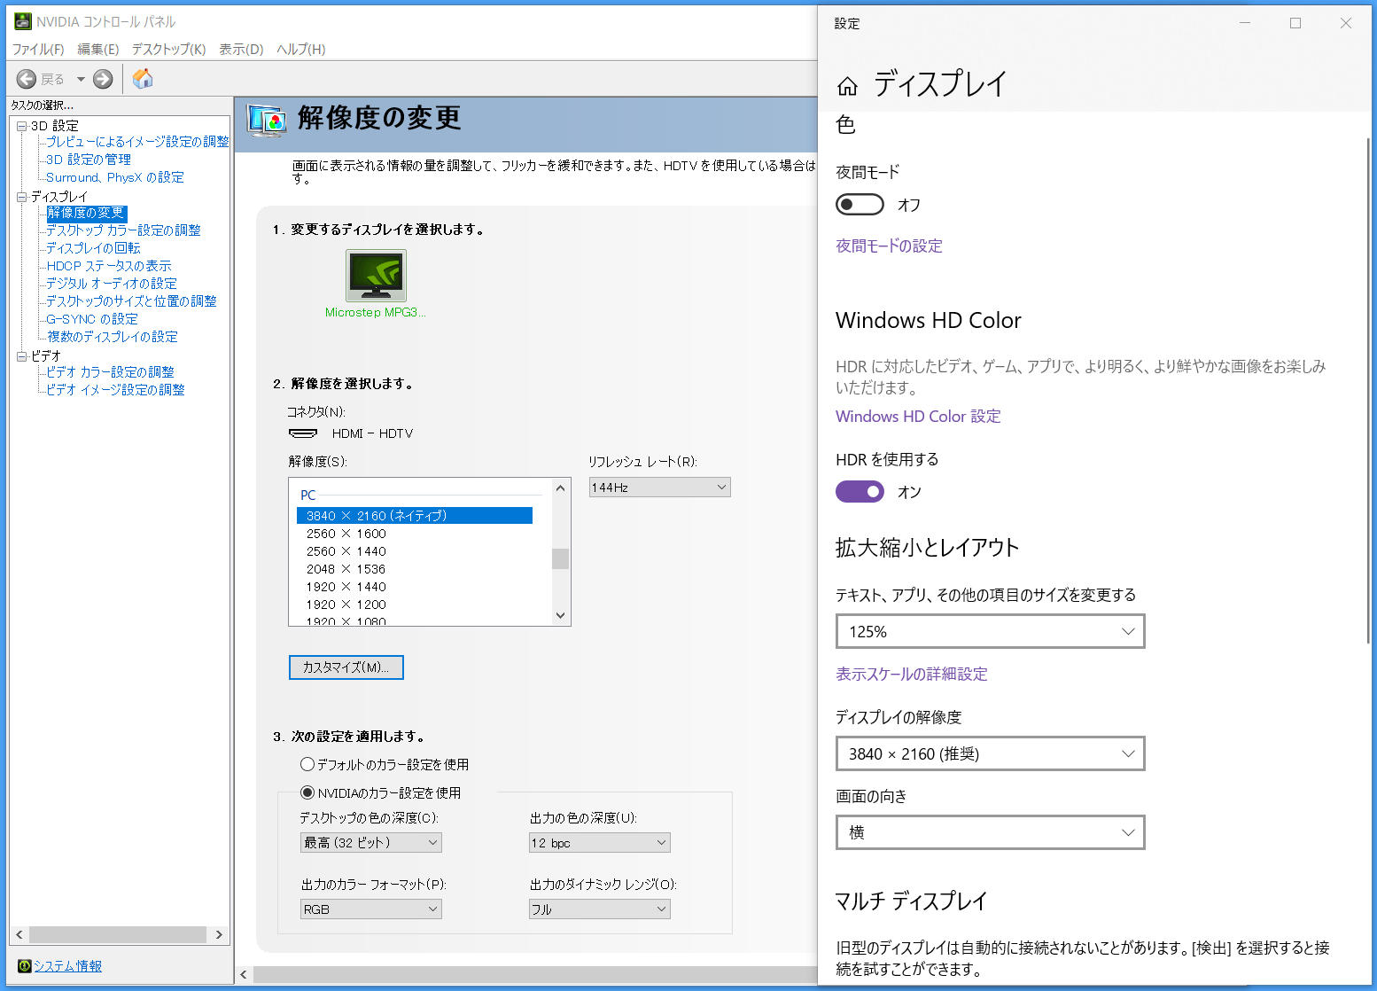1377x991 pixels.
Task: Open Windows HD Color 設定 link
Action: [x=918, y=417]
